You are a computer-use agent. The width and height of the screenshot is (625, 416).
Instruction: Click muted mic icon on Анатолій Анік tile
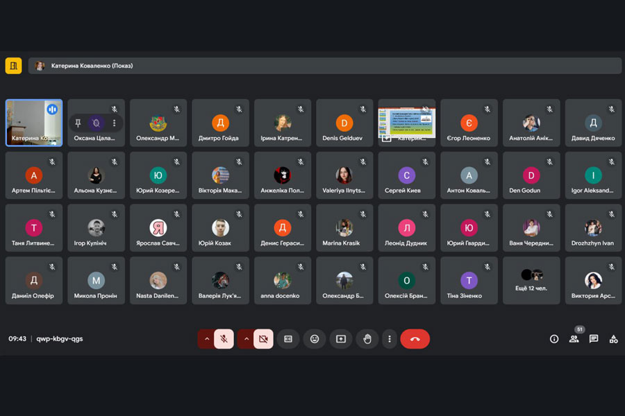pyautogui.click(x=550, y=109)
